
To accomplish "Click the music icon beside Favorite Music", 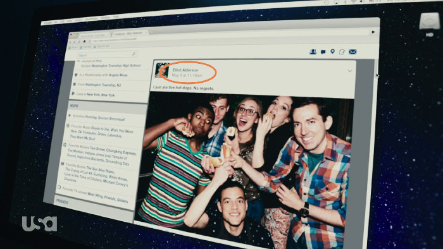I will 68,126.
